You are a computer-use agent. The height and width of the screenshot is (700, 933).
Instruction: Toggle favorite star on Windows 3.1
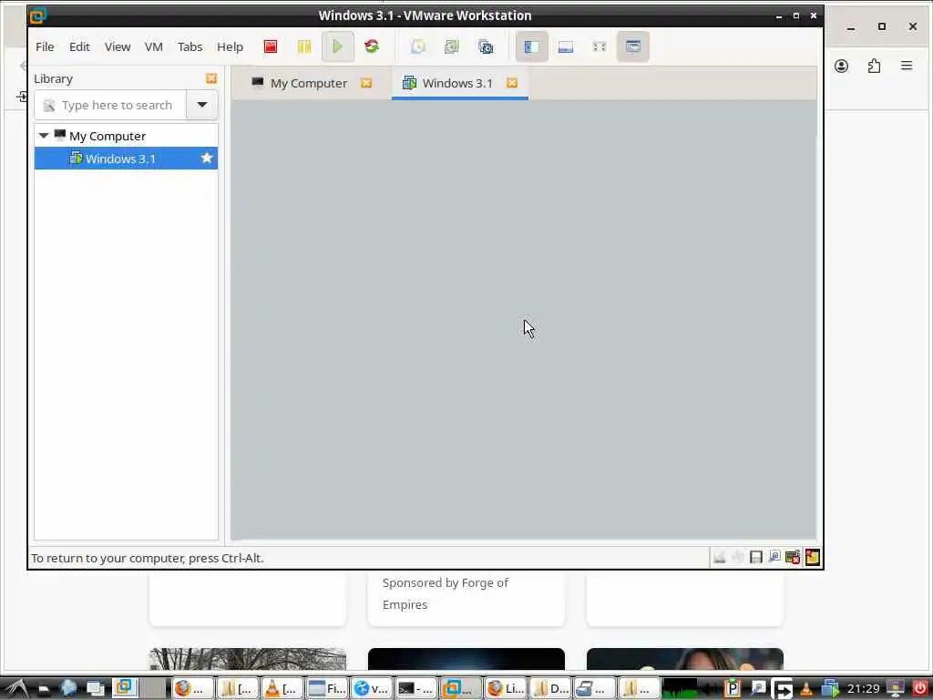tap(207, 159)
